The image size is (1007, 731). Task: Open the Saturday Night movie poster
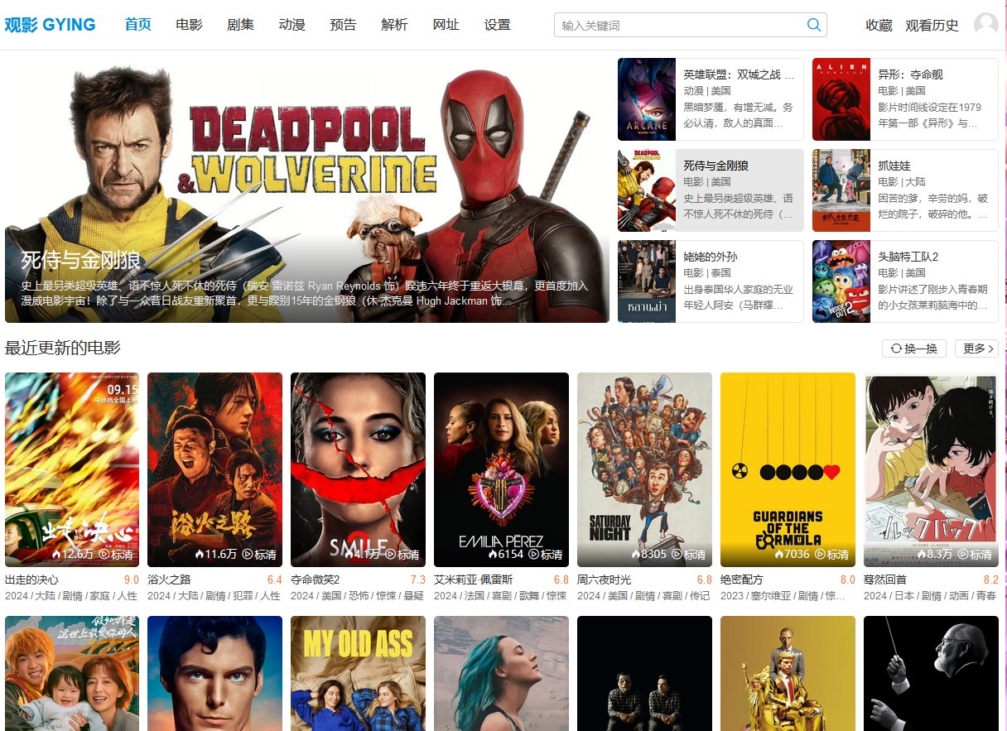[645, 469]
